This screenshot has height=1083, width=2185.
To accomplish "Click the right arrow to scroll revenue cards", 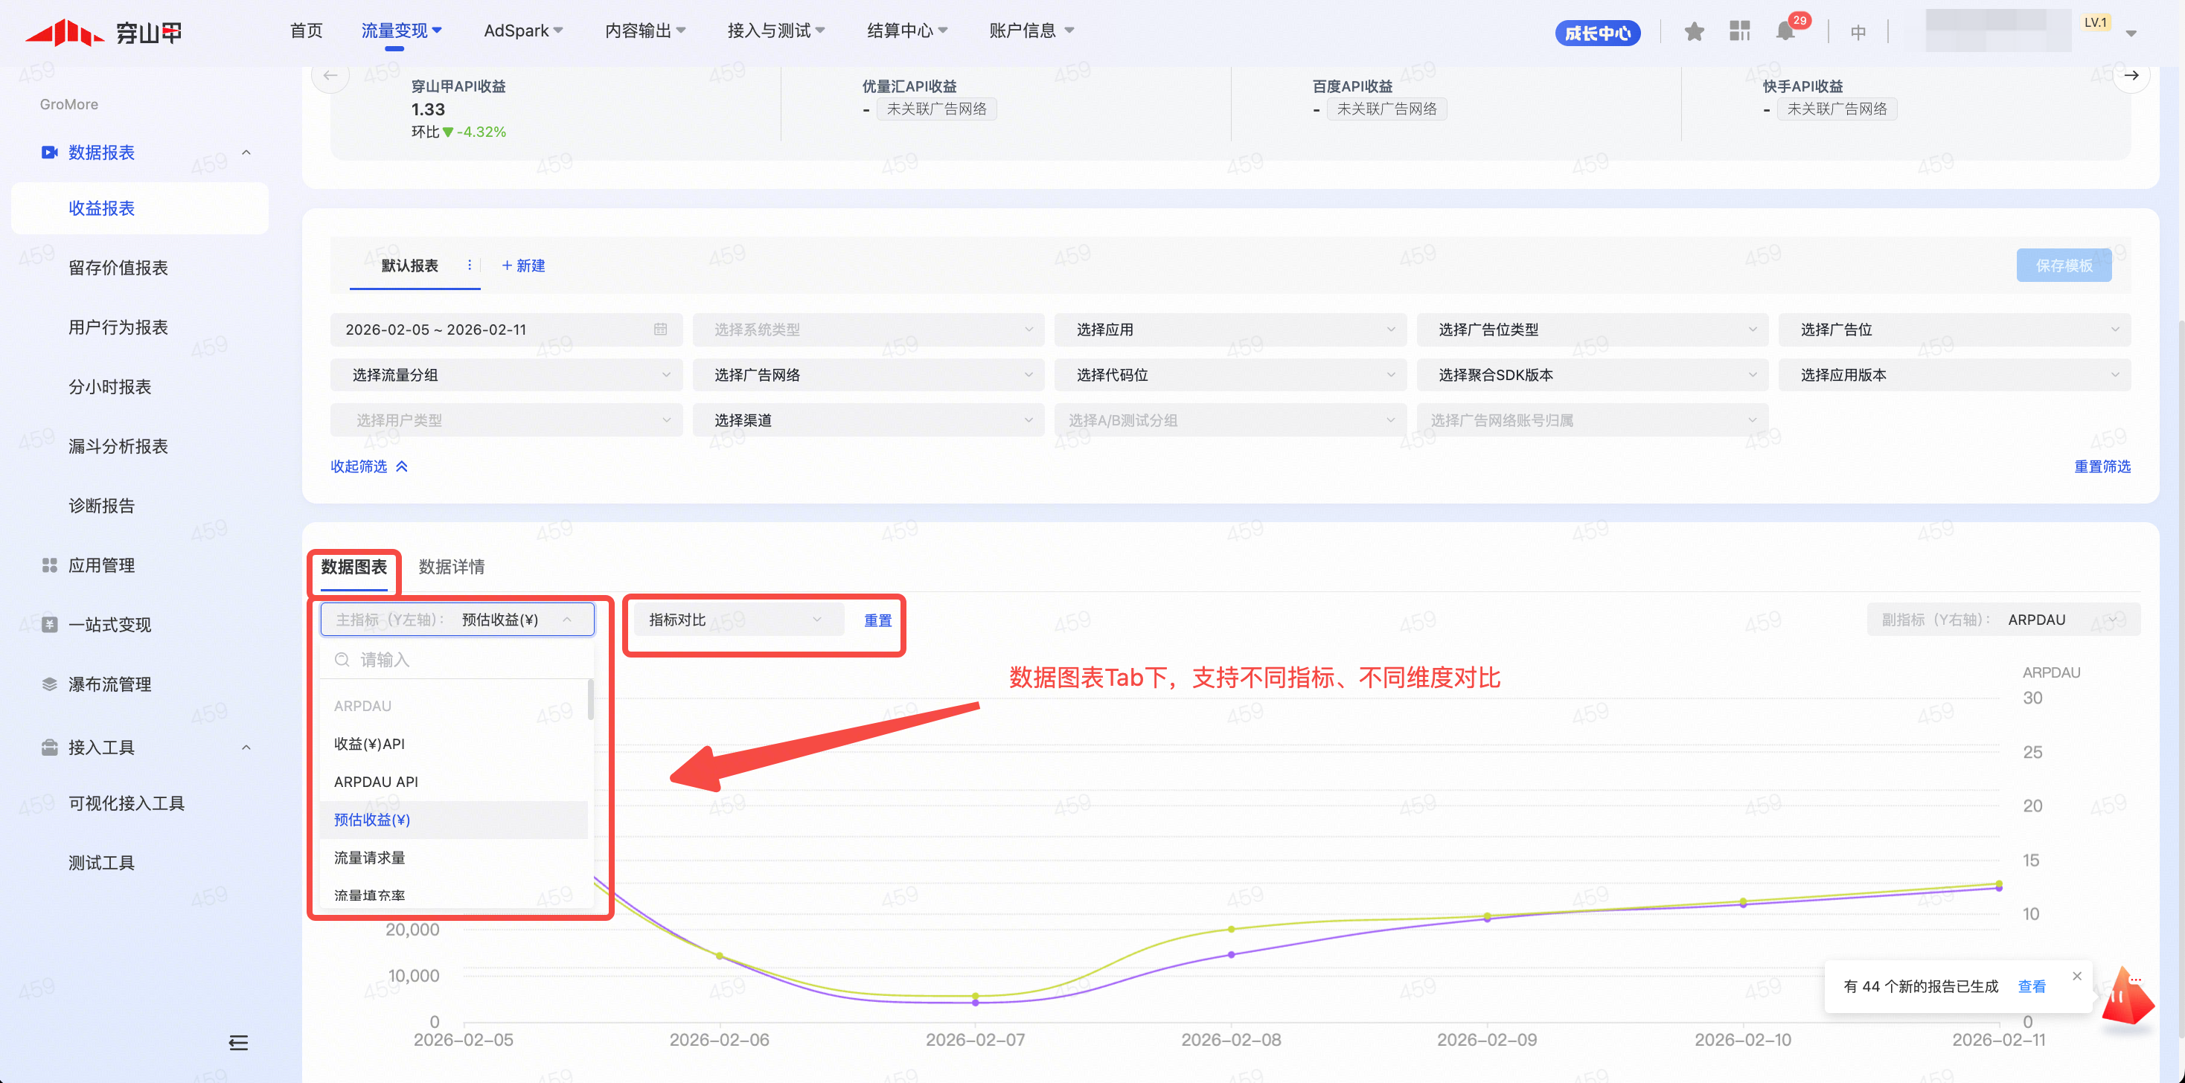I will click(x=2131, y=75).
